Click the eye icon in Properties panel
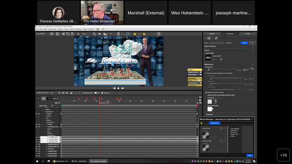 (209, 38)
